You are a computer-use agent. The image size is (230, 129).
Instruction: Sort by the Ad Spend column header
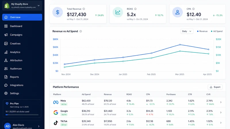click(x=86, y=94)
